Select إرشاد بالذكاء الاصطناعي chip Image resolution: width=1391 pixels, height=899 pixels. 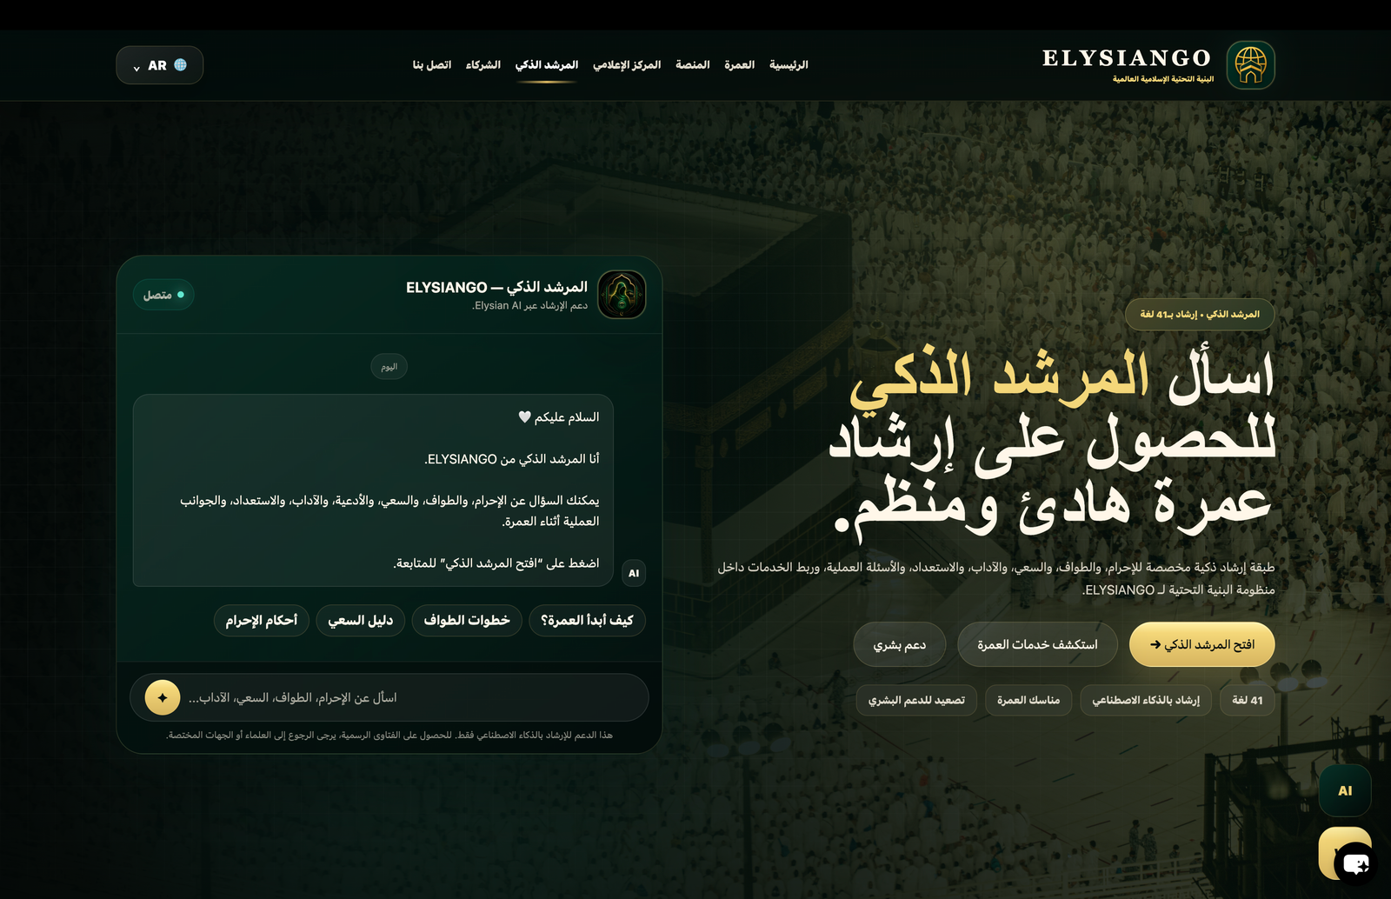pyautogui.click(x=1146, y=700)
